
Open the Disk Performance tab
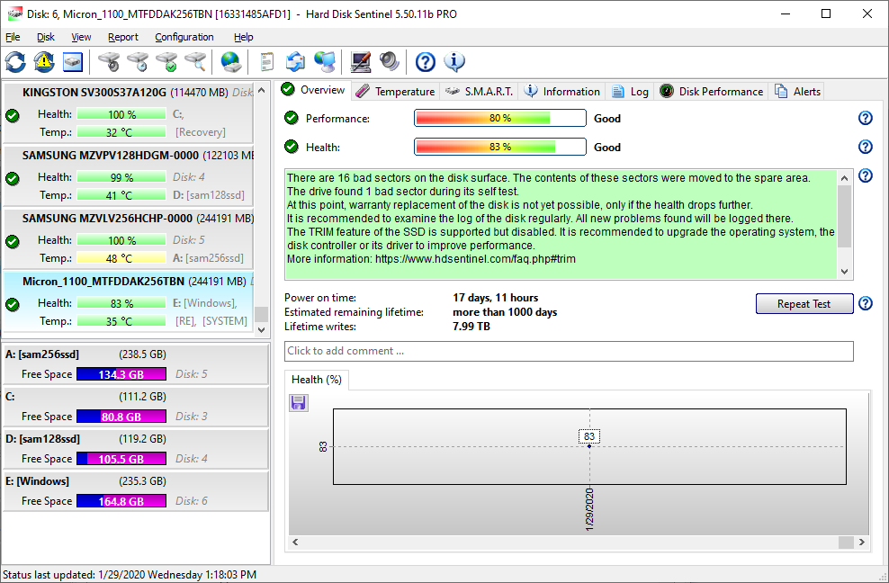[712, 91]
